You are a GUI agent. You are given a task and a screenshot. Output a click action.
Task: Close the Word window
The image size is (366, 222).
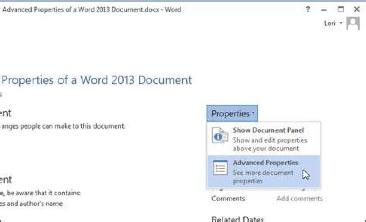pyautogui.click(x=357, y=9)
